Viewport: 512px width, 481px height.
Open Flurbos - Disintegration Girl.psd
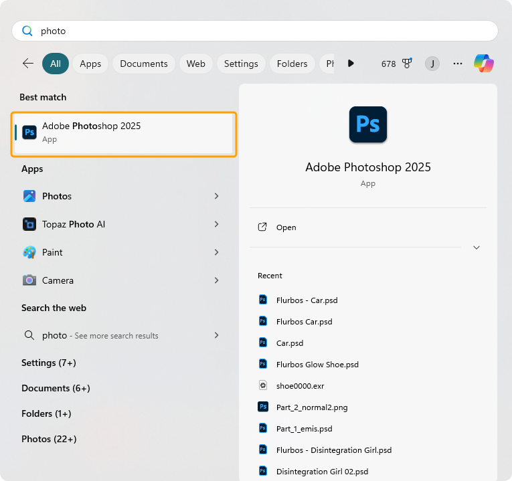334,450
